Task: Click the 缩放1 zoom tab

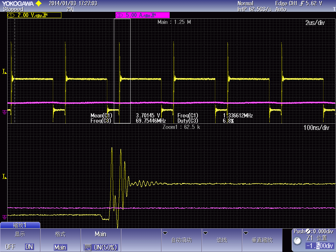Action: [20, 225]
